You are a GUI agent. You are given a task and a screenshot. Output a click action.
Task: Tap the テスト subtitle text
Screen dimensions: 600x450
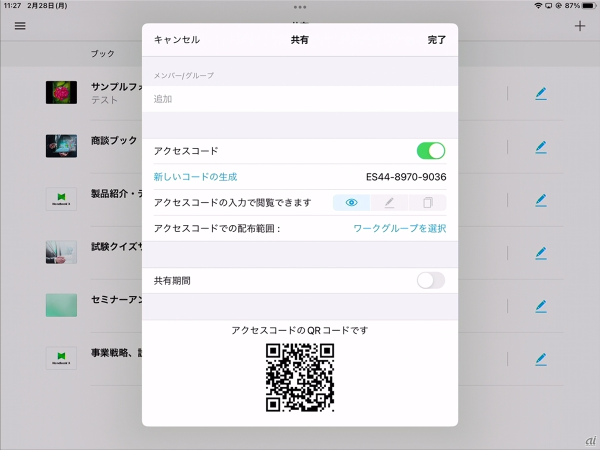pyautogui.click(x=104, y=100)
